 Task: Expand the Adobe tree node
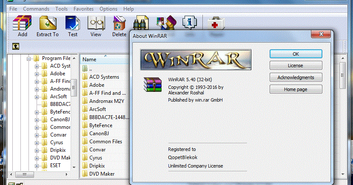(x=37, y=74)
